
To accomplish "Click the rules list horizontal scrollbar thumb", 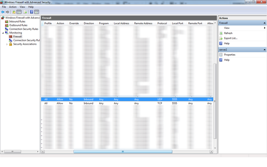I will tap(123, 152).
